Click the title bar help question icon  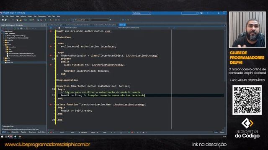(x=208, y=13)
